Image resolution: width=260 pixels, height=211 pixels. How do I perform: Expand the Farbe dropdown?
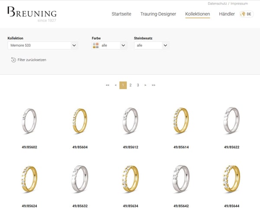click(109, 45)
